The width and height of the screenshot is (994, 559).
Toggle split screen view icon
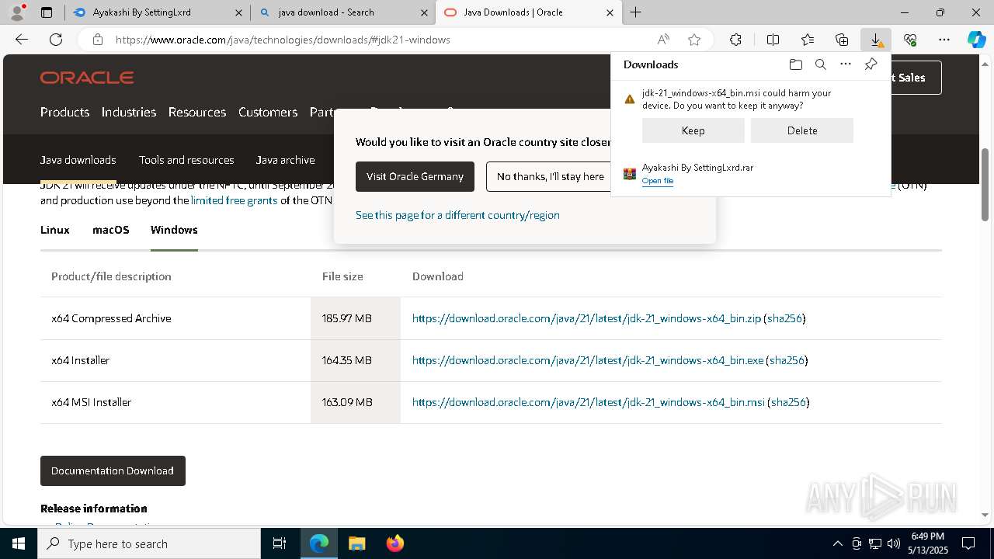point(773,40)
